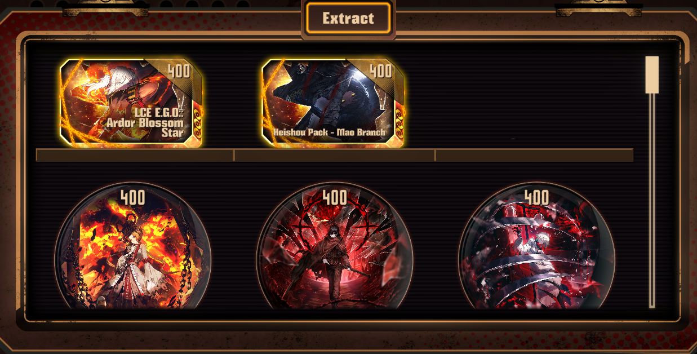Click the brown shelf bar under Ardor Blossom Star

click(x=135, y=155)
